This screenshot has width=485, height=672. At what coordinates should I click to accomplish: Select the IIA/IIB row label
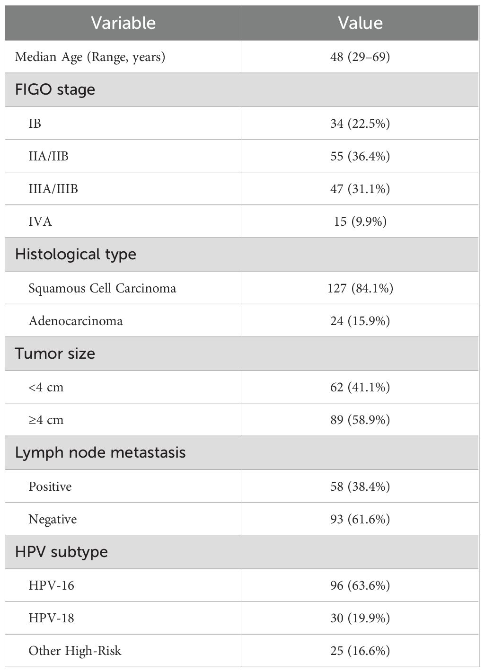click(48, 156)
